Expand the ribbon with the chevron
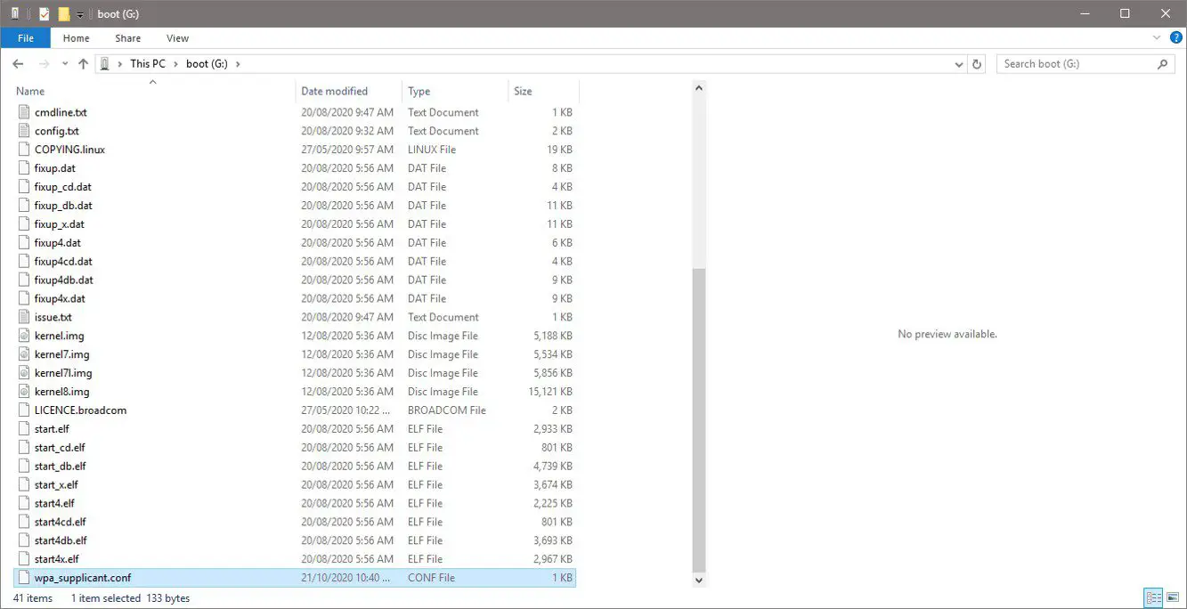Image resolution: width=1187 pixels, height=609 pixels. (x=1157, y=38)
